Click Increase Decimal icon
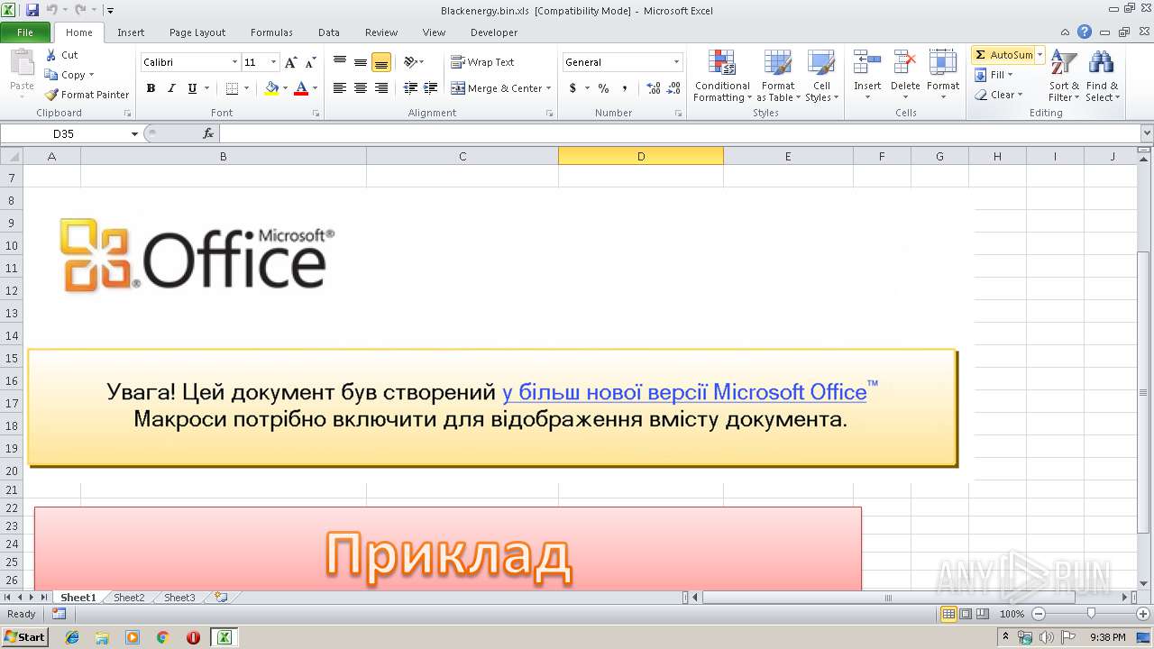The height and width of the screenshot is (649, 1154). coord(654,88)
